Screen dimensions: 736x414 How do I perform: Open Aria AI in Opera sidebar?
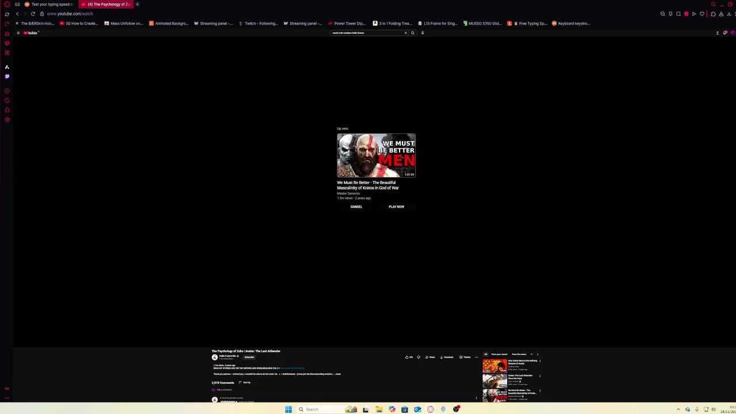(7, 67)
